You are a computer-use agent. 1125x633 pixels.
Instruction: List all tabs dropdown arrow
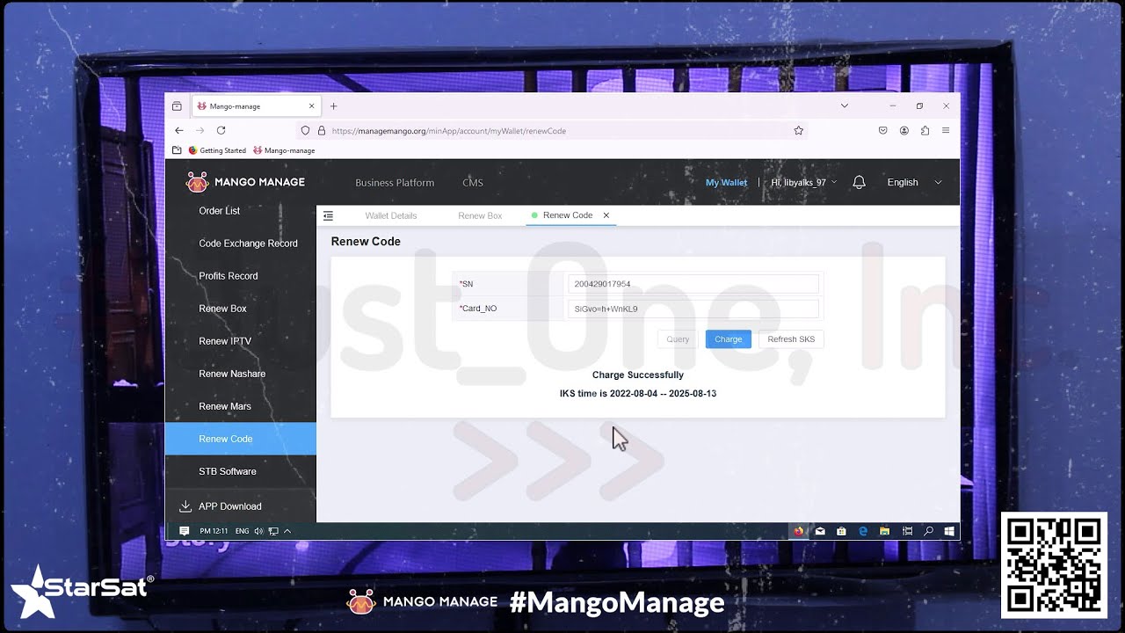point(845,106)
